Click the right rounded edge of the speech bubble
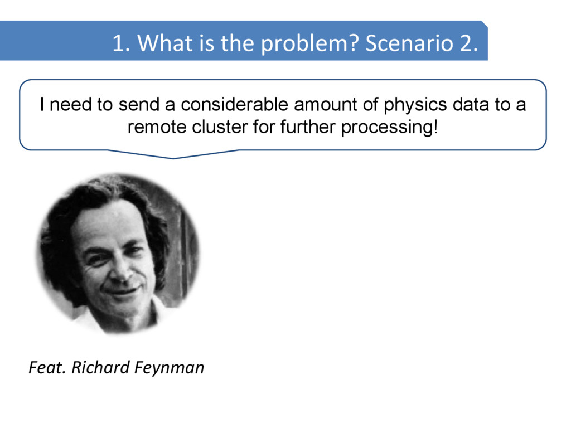Screen dimensions: 571x428 point(545,115)
